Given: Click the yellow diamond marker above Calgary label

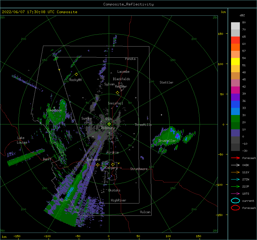Looking at the screenshot, I should tap(113, 164).
